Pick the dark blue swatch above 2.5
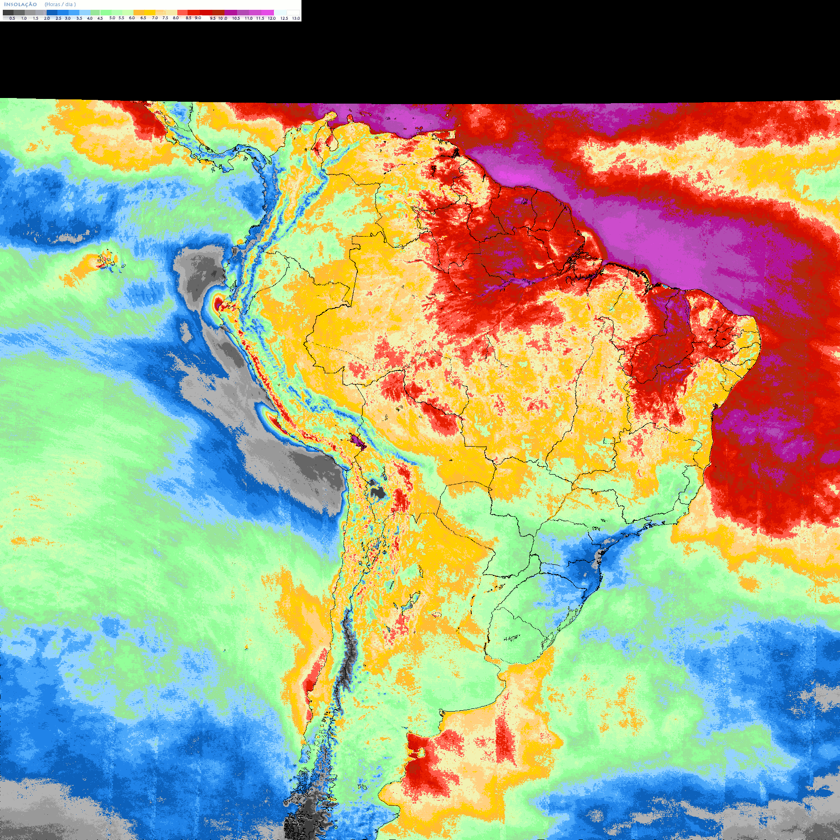The width and height of the screenshot is (840, 840). [52, 13]
